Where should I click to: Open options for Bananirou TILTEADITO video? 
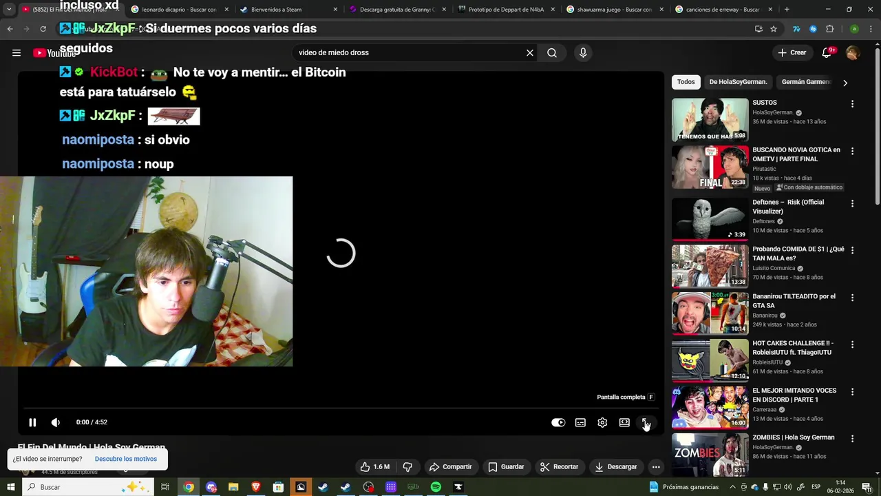(x=852, y=298)
